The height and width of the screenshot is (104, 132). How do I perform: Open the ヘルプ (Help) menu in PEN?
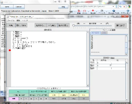(25, 21)
